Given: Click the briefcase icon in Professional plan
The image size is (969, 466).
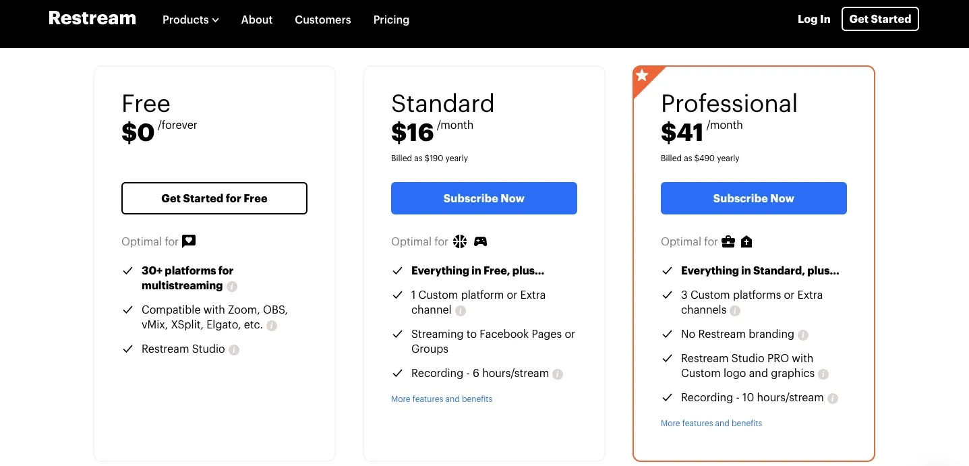Looking at the screenshot, I should pos(728,241).
